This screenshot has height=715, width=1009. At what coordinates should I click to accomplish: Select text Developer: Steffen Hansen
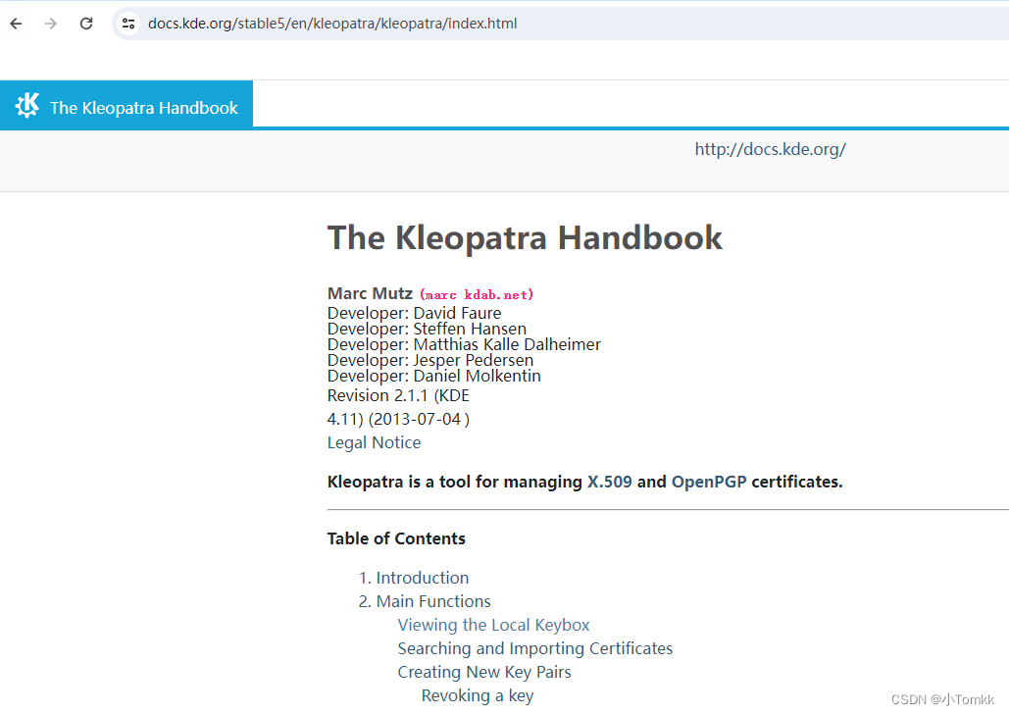click(x=427, y=329)
